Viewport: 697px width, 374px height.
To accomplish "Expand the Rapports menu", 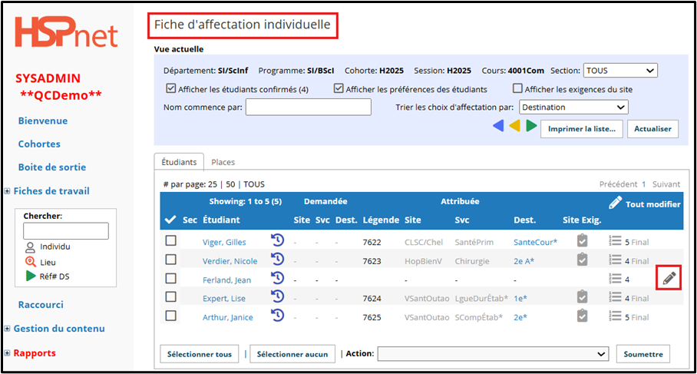I will (7, 353).
